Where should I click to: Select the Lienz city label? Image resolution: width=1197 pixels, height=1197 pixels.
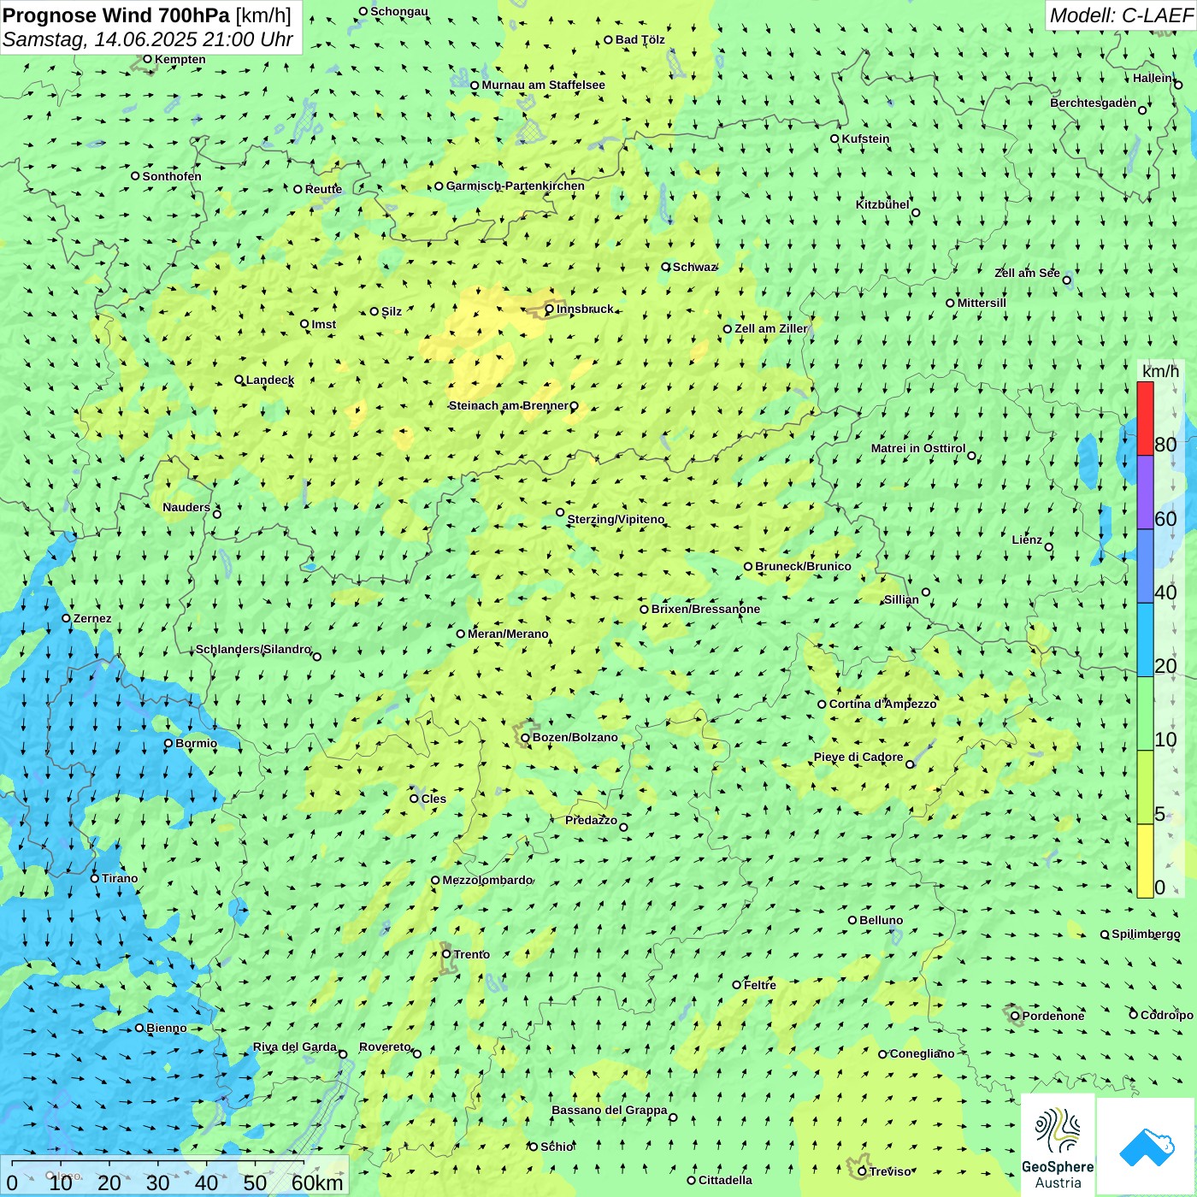tap(1027, 540)
